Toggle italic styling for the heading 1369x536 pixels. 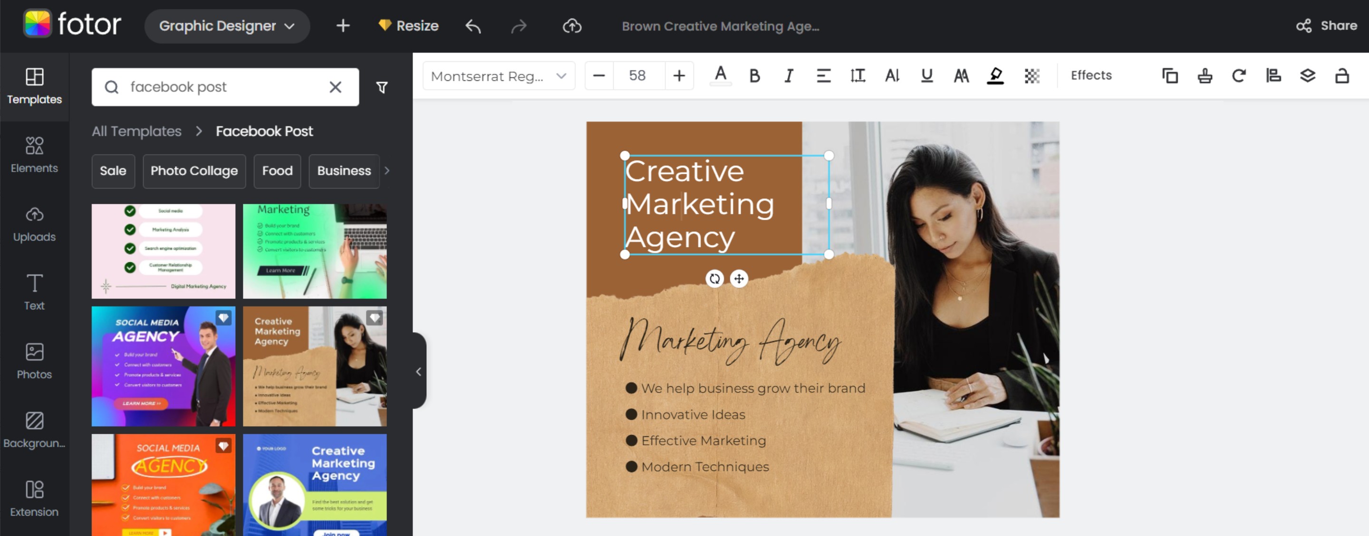pyautogui.click(x=788, y=76)
